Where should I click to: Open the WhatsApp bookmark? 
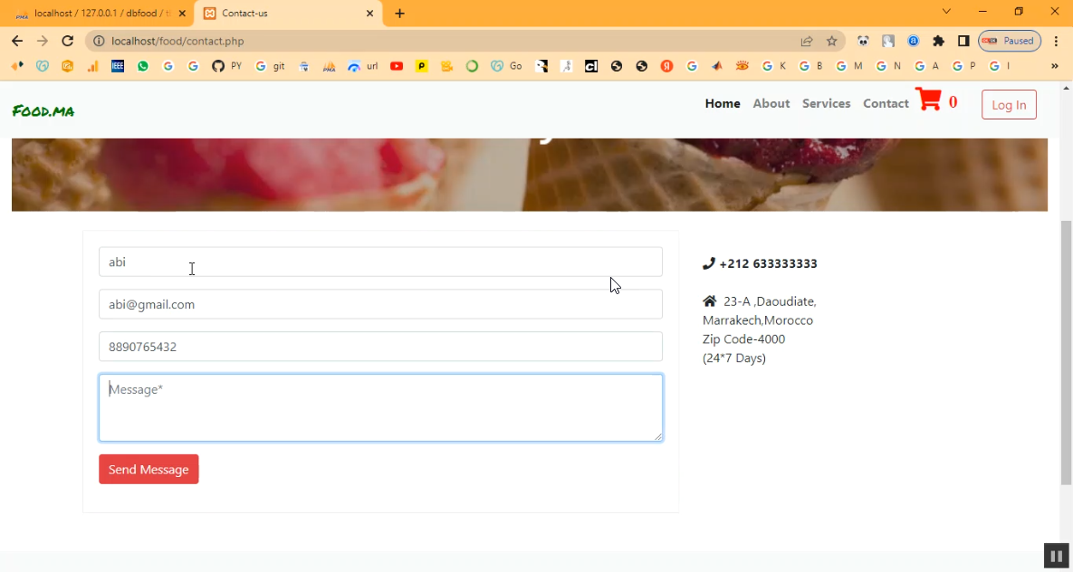[x=143, y=66]
